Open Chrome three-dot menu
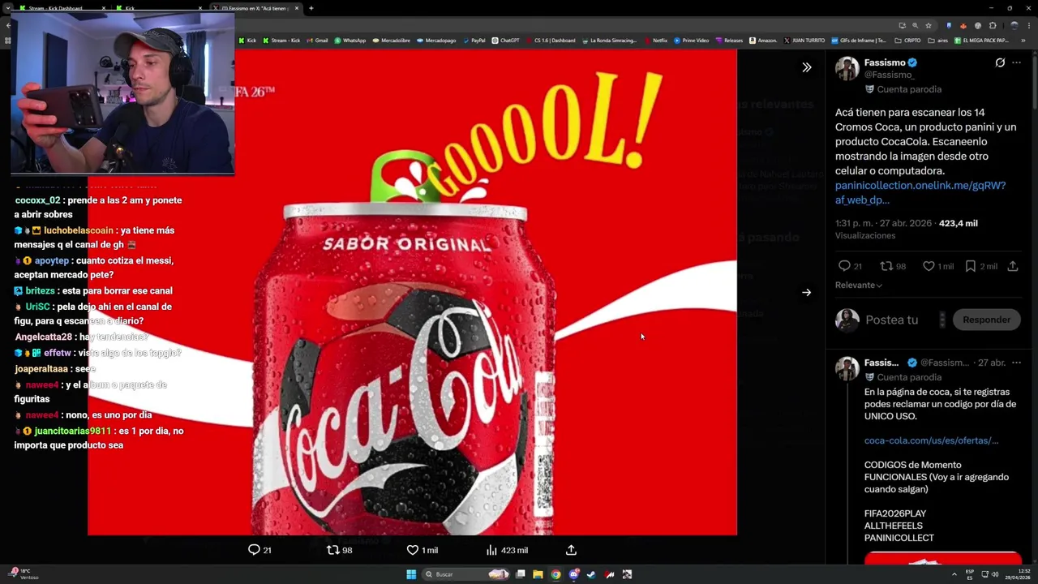The width and height of the screenshot is (1038, 584). point(1027,25)
